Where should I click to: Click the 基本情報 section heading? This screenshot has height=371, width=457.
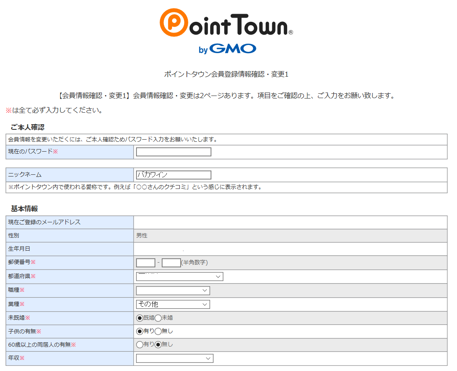[x=24, y=209]
